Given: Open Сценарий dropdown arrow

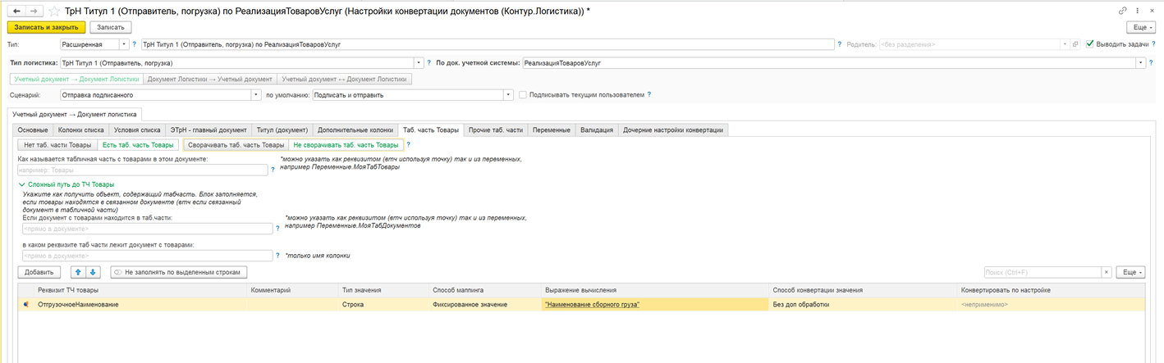Looking at the screenshot, I should point(256,95).
